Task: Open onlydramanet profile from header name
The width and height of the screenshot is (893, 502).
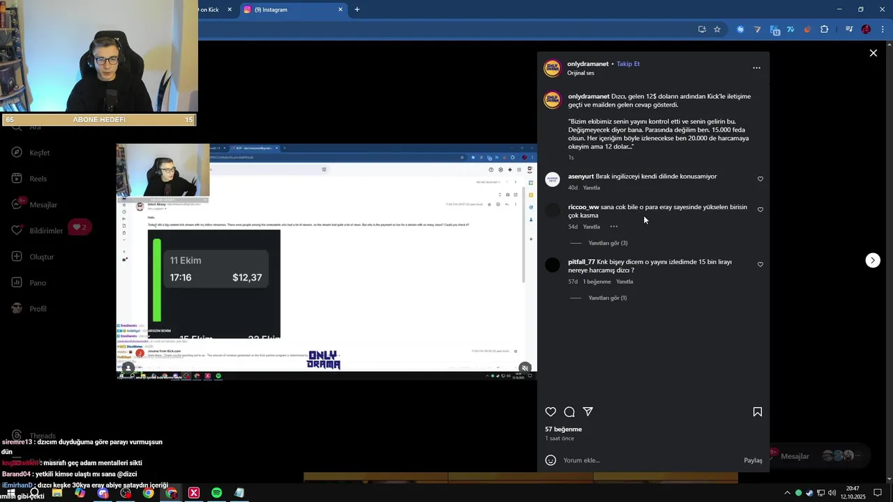Action: pos(587,63)
